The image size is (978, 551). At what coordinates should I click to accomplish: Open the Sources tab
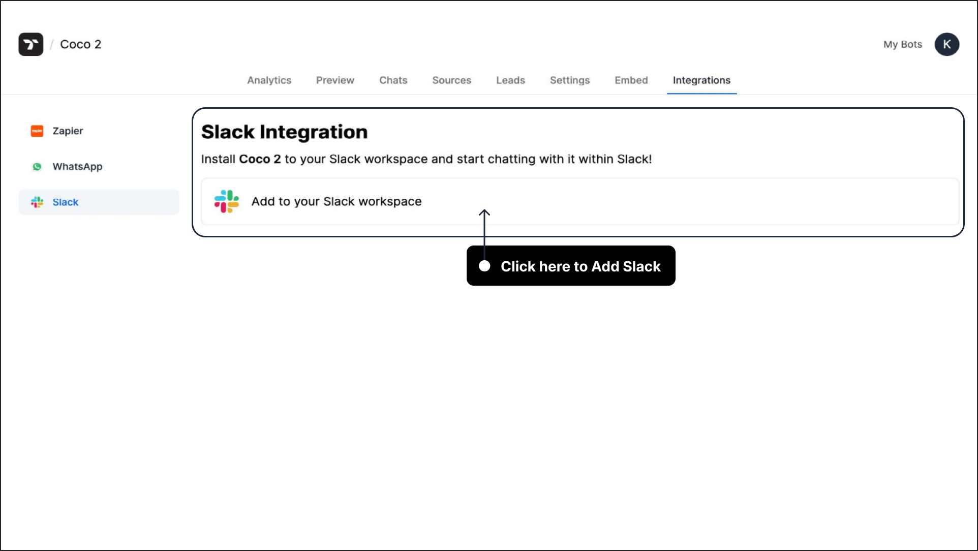(x=451, y=80)
